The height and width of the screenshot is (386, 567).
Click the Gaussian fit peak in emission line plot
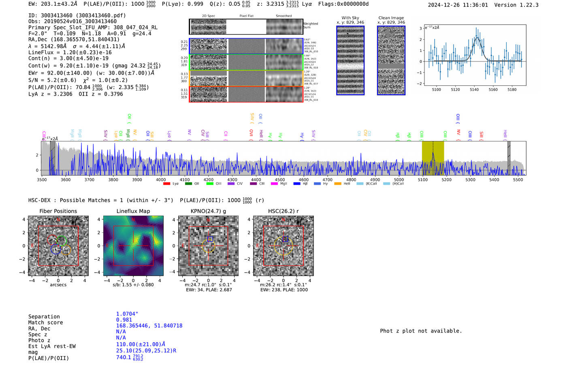click(477, 38)
